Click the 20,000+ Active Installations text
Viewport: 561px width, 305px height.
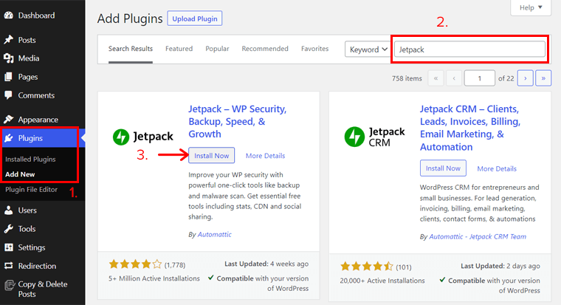tap(382, 281)
